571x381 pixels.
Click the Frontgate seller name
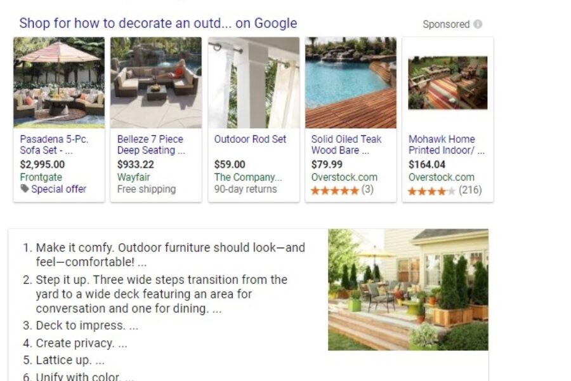point(41,177)
